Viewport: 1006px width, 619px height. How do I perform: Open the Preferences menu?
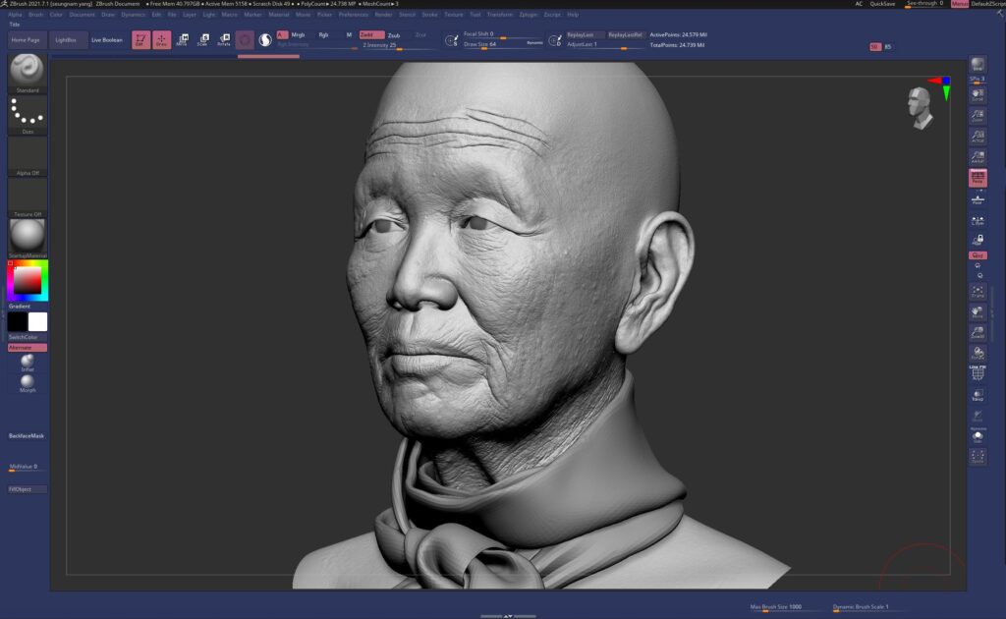click(x=354, y=15)
